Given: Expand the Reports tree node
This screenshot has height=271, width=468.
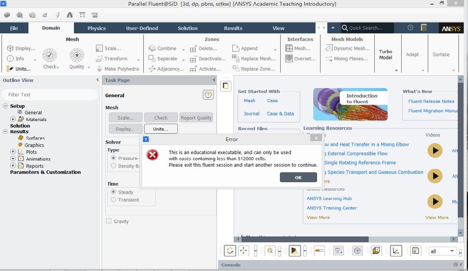Looking at the screenshot, I should click(13, 166).
